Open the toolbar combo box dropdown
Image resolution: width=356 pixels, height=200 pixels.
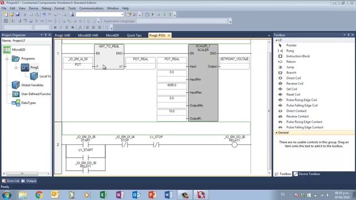point(122,14)
